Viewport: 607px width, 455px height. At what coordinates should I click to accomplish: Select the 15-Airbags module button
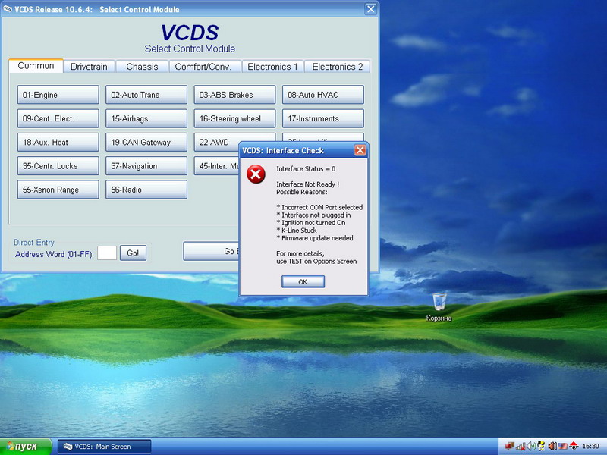(146, 118)
